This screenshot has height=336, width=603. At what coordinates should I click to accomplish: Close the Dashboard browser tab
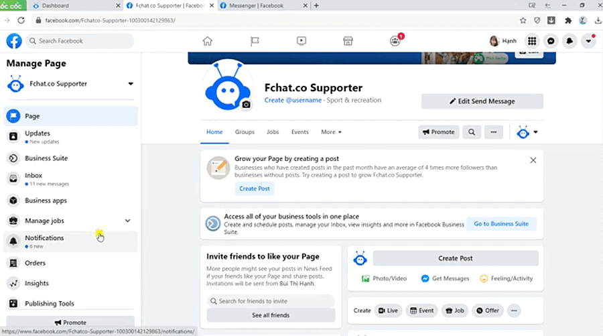pyautogui.click(x=118, y=5)
